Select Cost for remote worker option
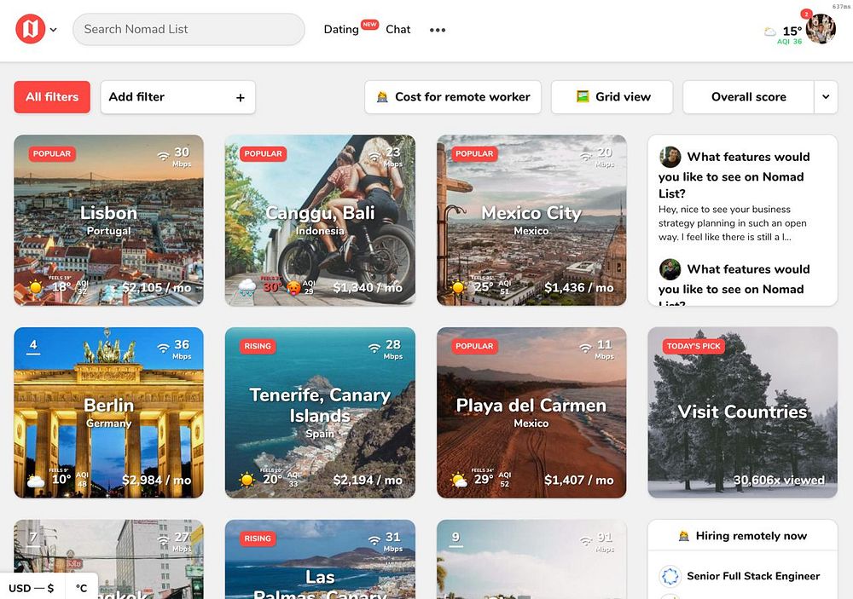 453,97
